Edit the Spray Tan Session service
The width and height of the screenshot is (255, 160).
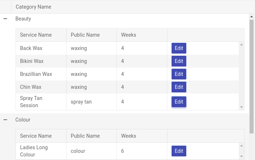(179, 102)
